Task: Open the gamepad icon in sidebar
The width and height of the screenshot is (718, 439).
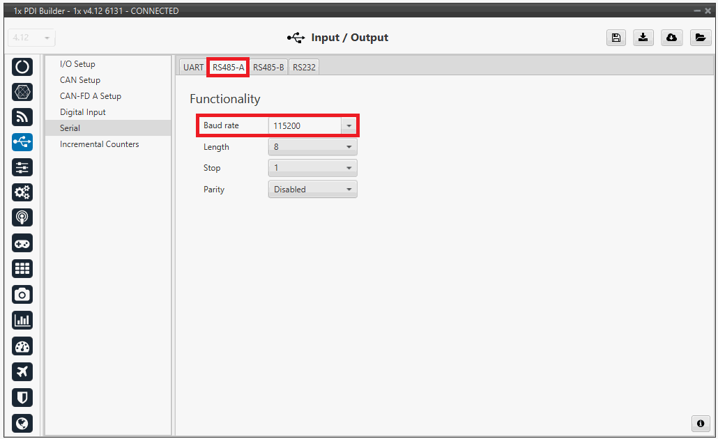Action: pyautogui.click(x=22, y=243)
